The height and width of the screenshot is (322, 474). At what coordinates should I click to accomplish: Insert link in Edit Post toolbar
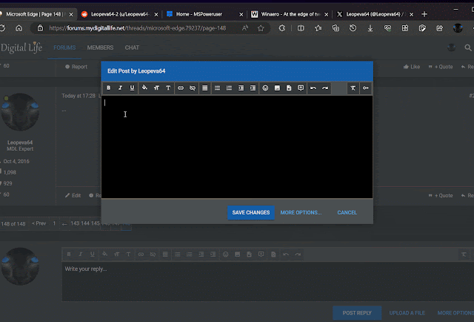[181, 88]
